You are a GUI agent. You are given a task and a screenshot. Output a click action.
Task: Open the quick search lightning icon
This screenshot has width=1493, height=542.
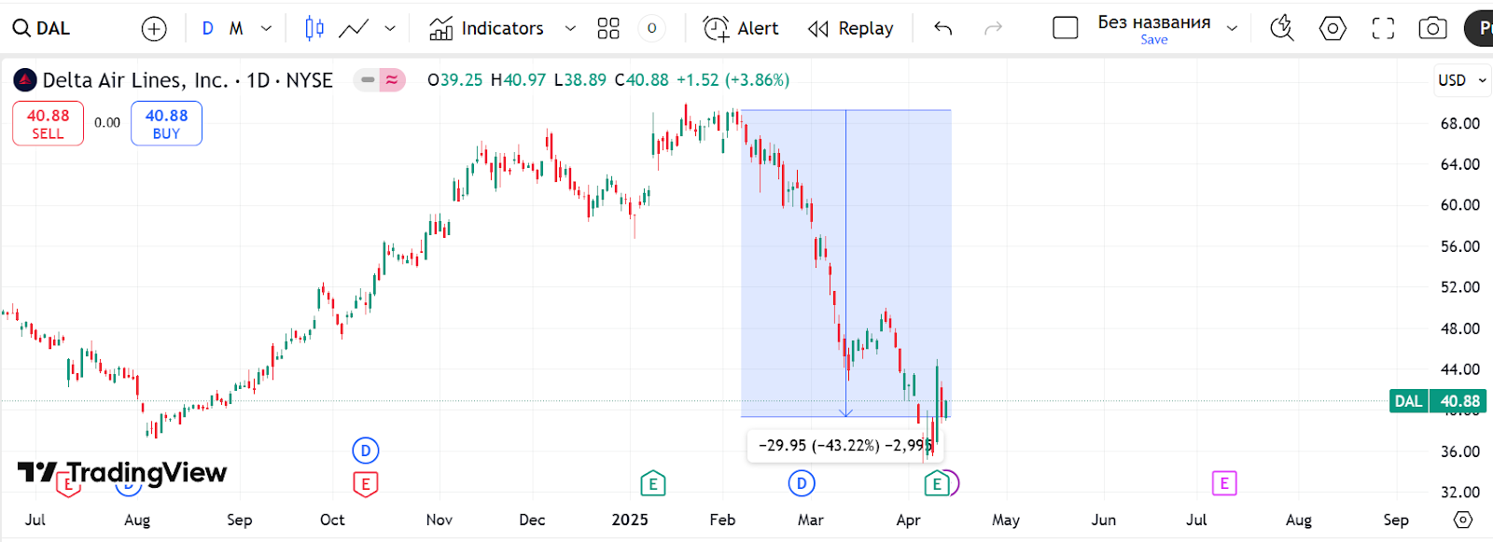1282,29
